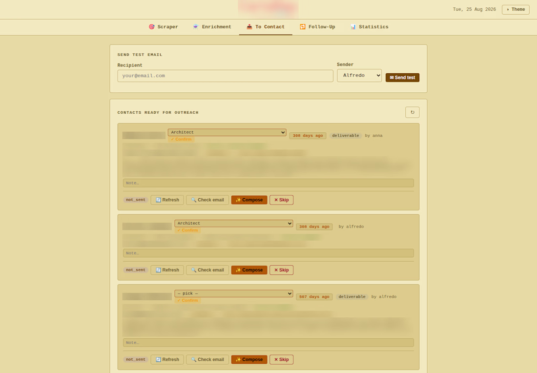Refresh the 507 days ago contact
Screen dimensions: 537x373
[167, 359]
